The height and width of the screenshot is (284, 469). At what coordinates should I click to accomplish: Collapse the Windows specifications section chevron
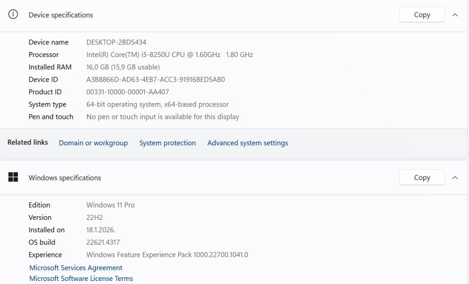pos(455,177)
